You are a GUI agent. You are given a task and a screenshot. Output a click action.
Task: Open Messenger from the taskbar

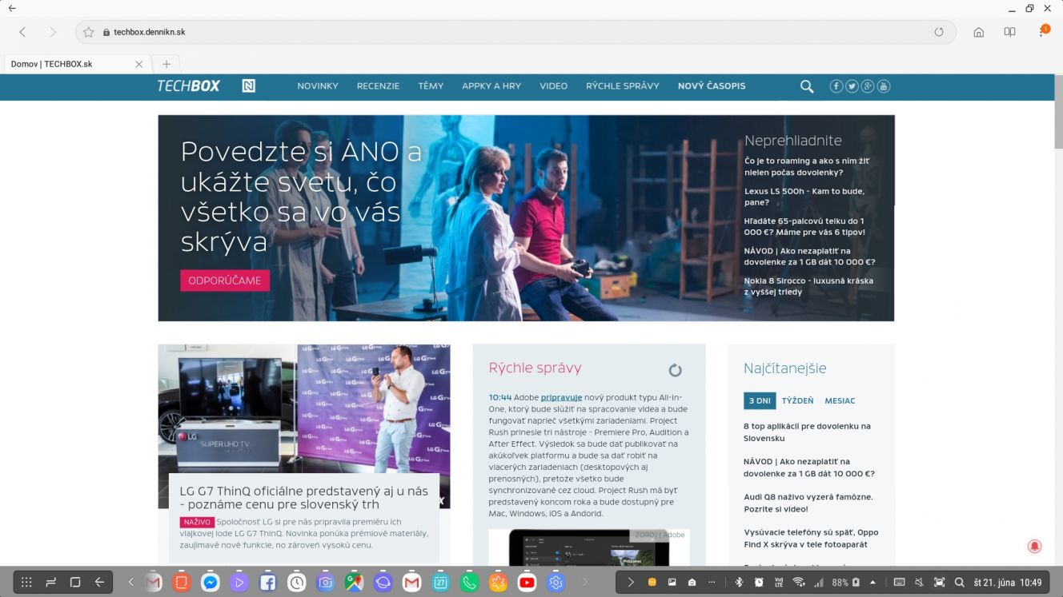(x=211, y=583)
